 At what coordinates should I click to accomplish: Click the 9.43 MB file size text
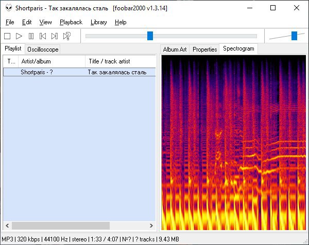169,239
